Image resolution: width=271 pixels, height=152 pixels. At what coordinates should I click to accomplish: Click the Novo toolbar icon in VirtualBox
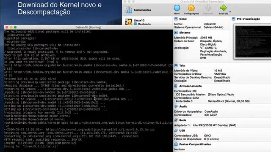[x=177, y=8]
